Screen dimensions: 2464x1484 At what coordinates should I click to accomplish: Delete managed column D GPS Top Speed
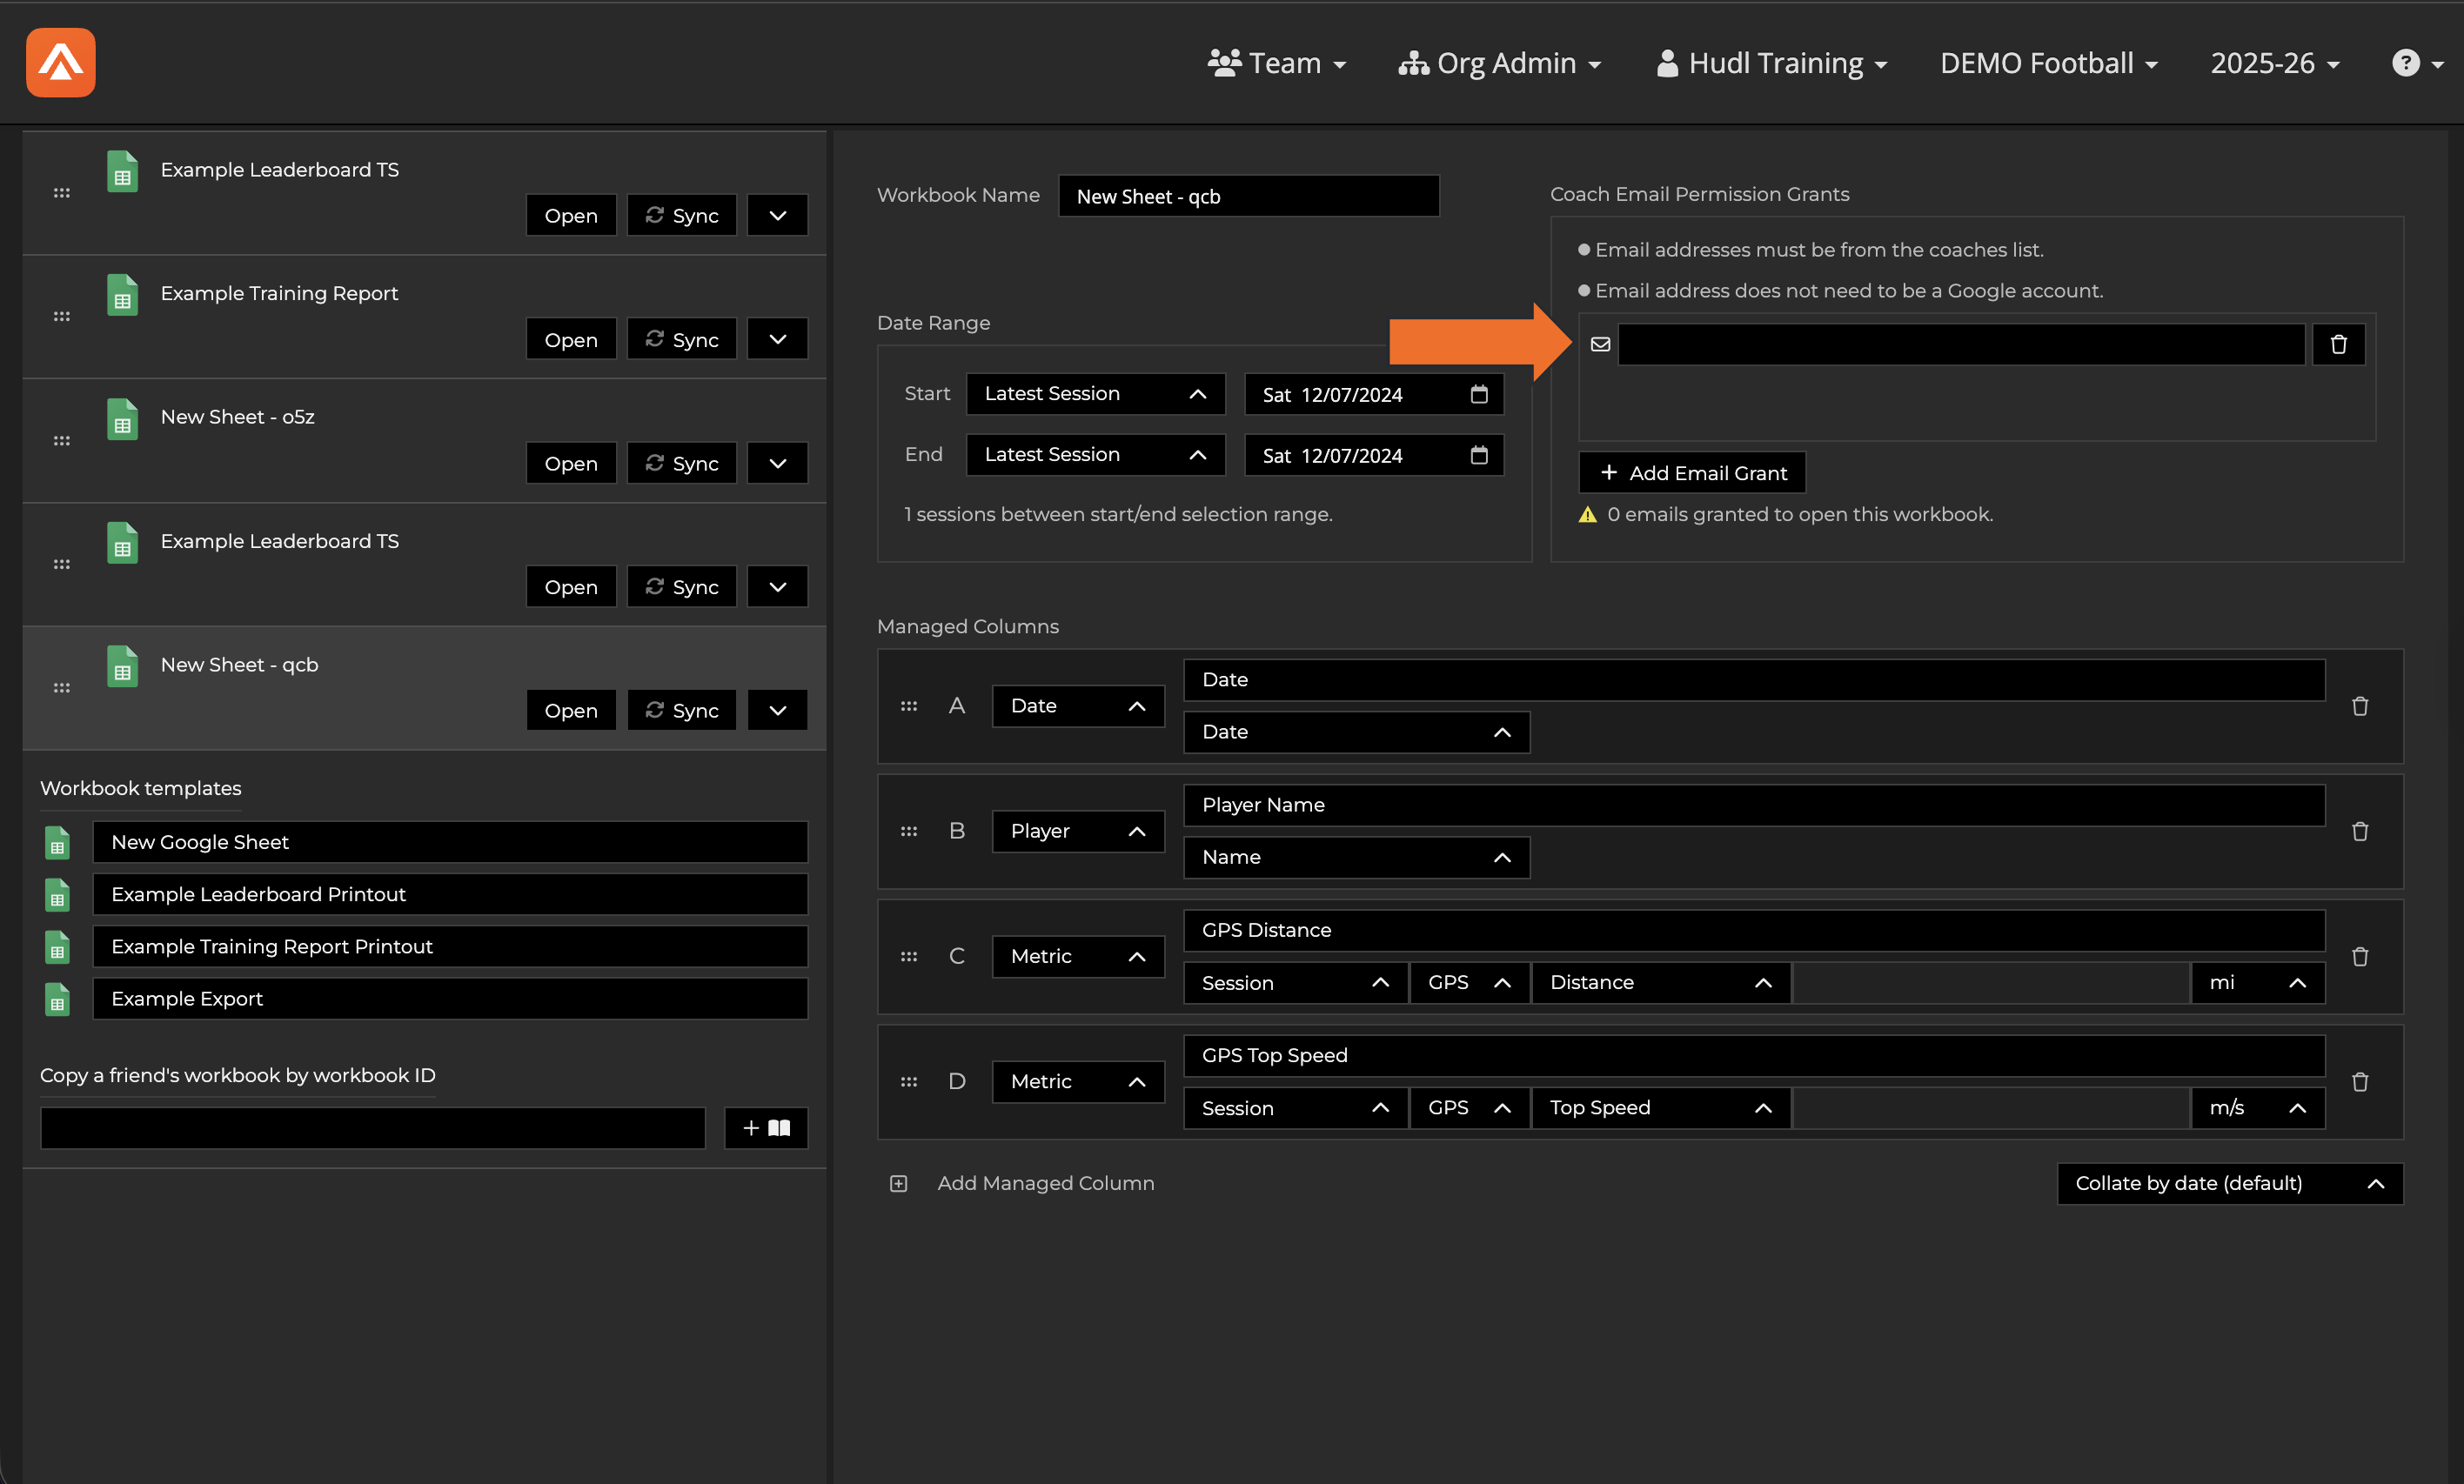tap(2360, 1082)
